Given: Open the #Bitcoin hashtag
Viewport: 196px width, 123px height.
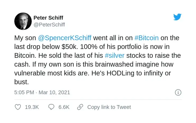Looking at the screenshot, I should [x=149, y=38].
